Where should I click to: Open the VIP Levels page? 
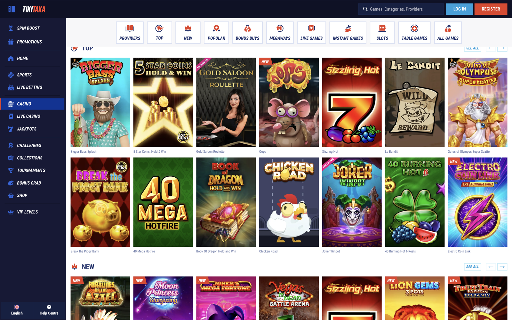[x=27, y=212]
